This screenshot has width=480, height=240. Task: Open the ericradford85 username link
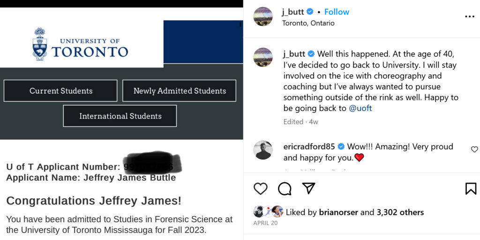[x=309, y=146]
